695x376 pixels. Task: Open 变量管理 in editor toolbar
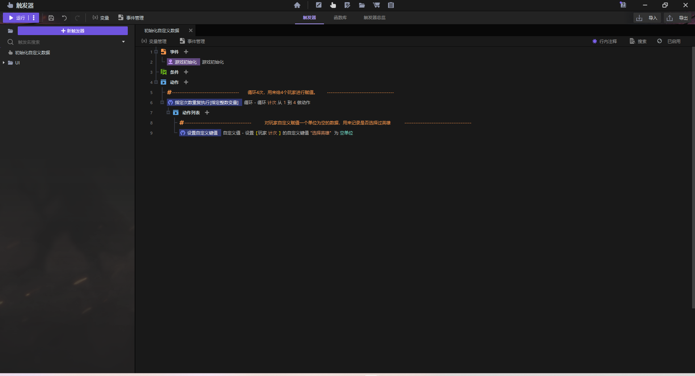pyautogui.click(x=154, y=41)
